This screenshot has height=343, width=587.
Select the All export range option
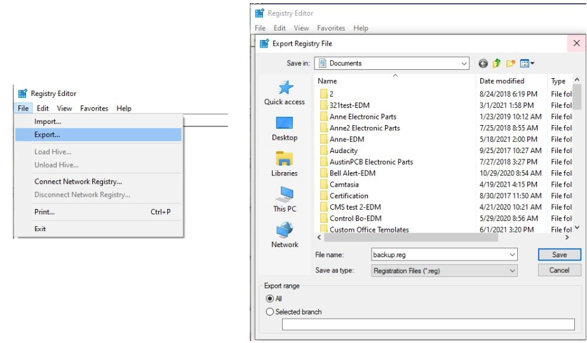(x=270, y=299)
